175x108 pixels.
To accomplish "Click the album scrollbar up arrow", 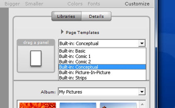I will pyautogui.click(x=142, y=104).
